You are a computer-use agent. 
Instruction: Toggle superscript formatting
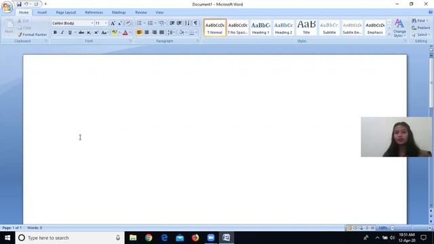pyautogui.click(x=96, y=33)
